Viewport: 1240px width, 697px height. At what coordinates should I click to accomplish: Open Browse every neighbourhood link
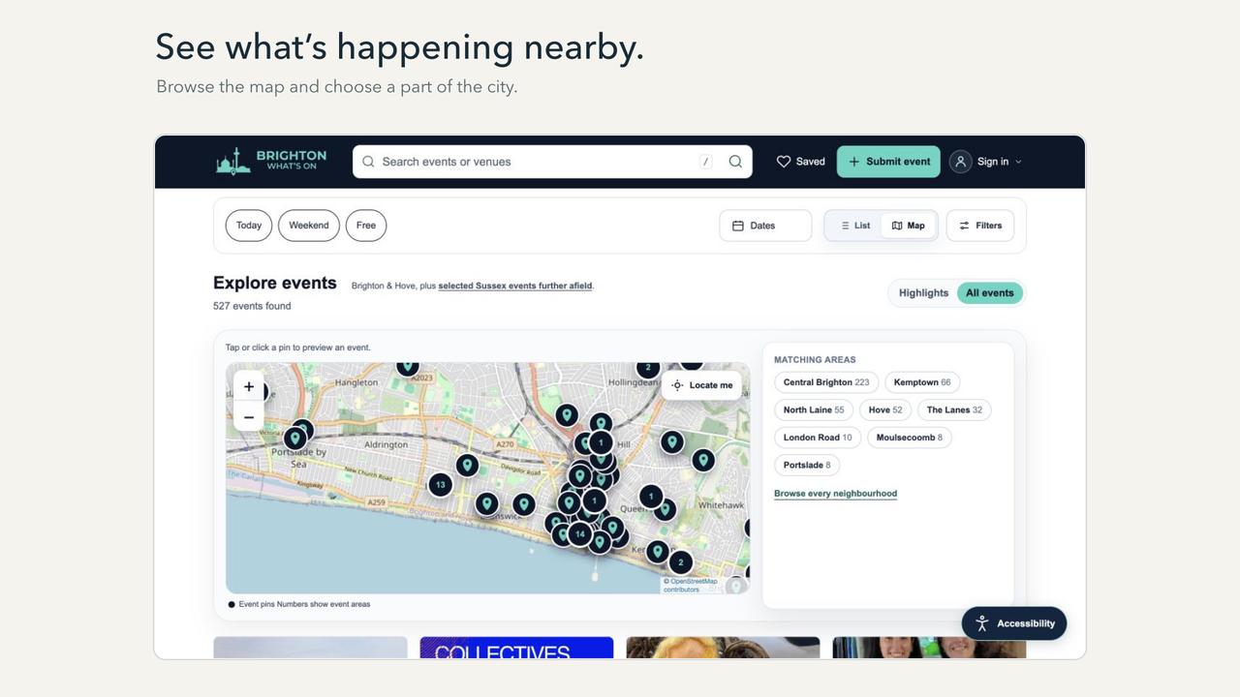pos(835,494)
